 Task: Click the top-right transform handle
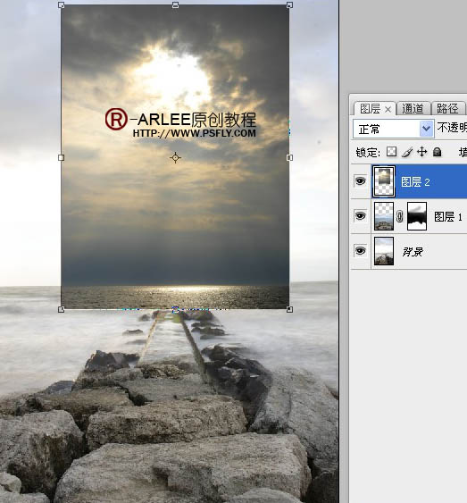[x=289, y=4]
